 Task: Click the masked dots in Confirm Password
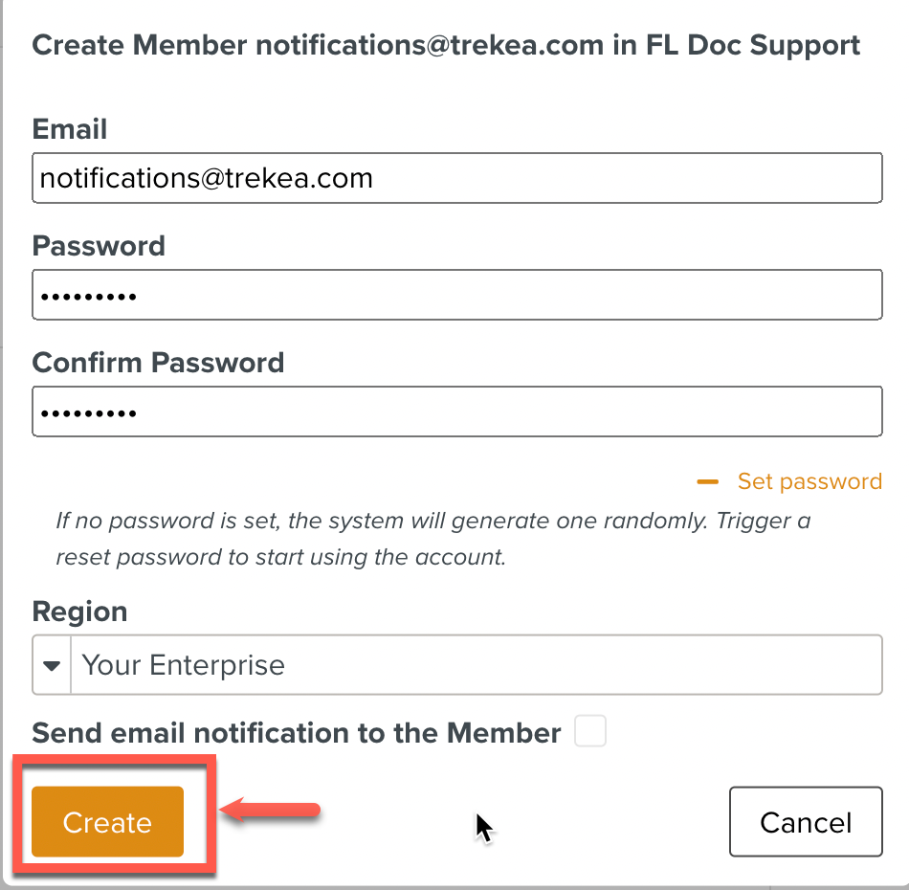(89, 413)
